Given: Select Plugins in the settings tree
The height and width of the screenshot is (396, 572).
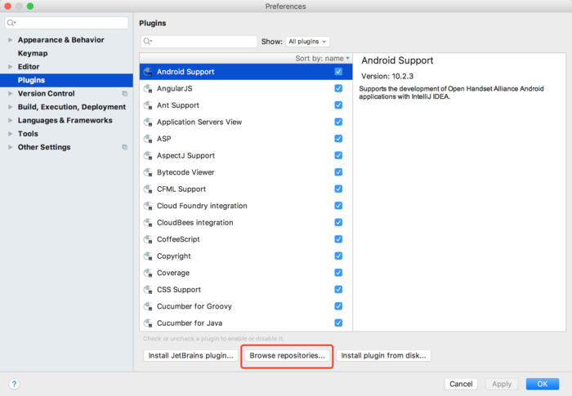Looking at the screenshot, I should (31, 80).
